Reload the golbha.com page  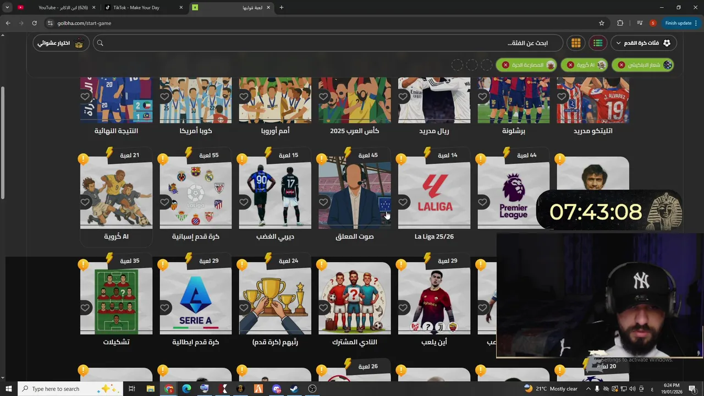point(34,23)
